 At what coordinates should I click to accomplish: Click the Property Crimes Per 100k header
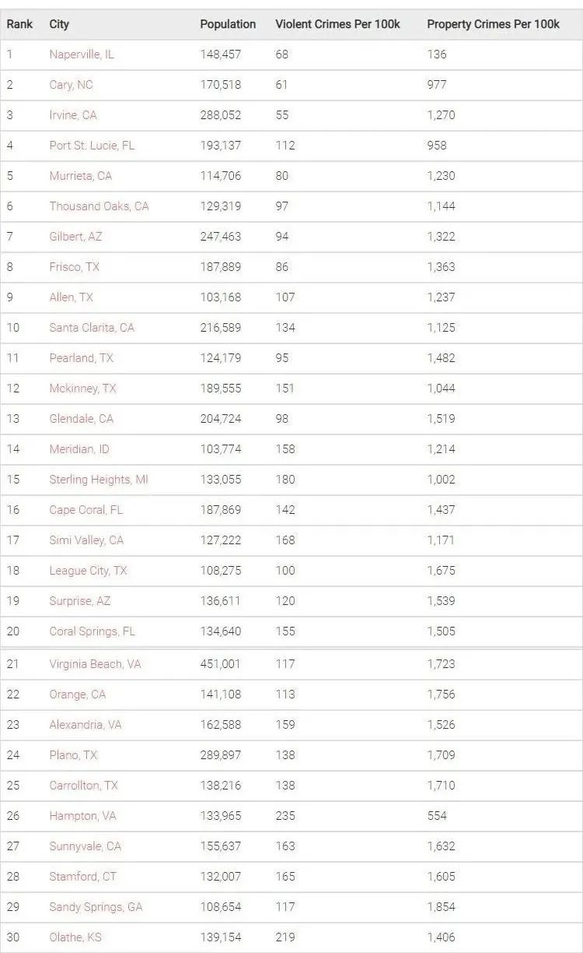point(493,24)
